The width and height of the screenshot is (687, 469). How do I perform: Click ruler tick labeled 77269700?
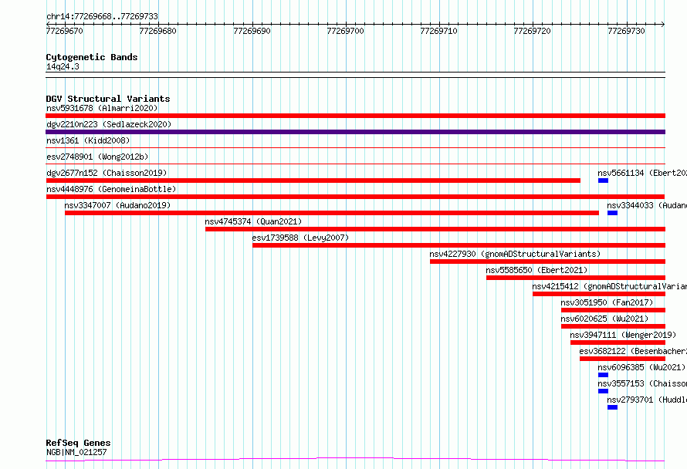[x=345, y=31]
